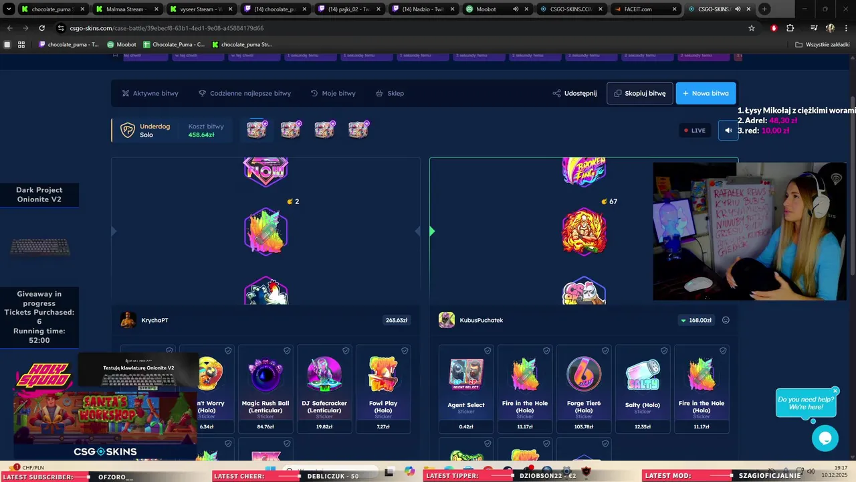Open the Wszystkie zakładki bookmarks folder
Viewport: 856px width, 482px height.
click(821, 44)
